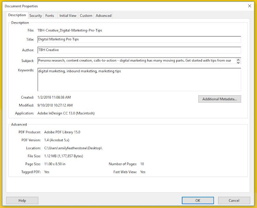Screen dimensions: 257x208
Task: Click inside the Keywords text box
Action: [139, 79]
